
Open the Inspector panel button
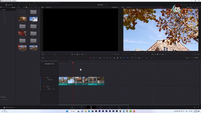[193, 5]
